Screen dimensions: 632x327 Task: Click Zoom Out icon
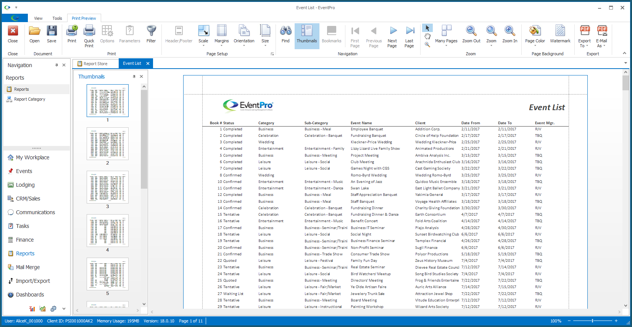pos(471,34)
